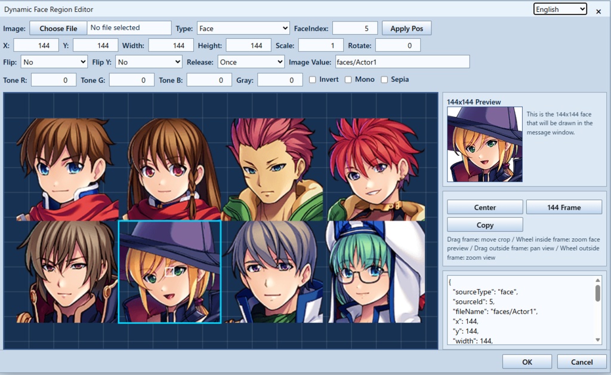Image resolution: width=611 pixels, height=375 pixels.
Task: Click the 144x144 Preview heading
Action: tap(474, 102)
